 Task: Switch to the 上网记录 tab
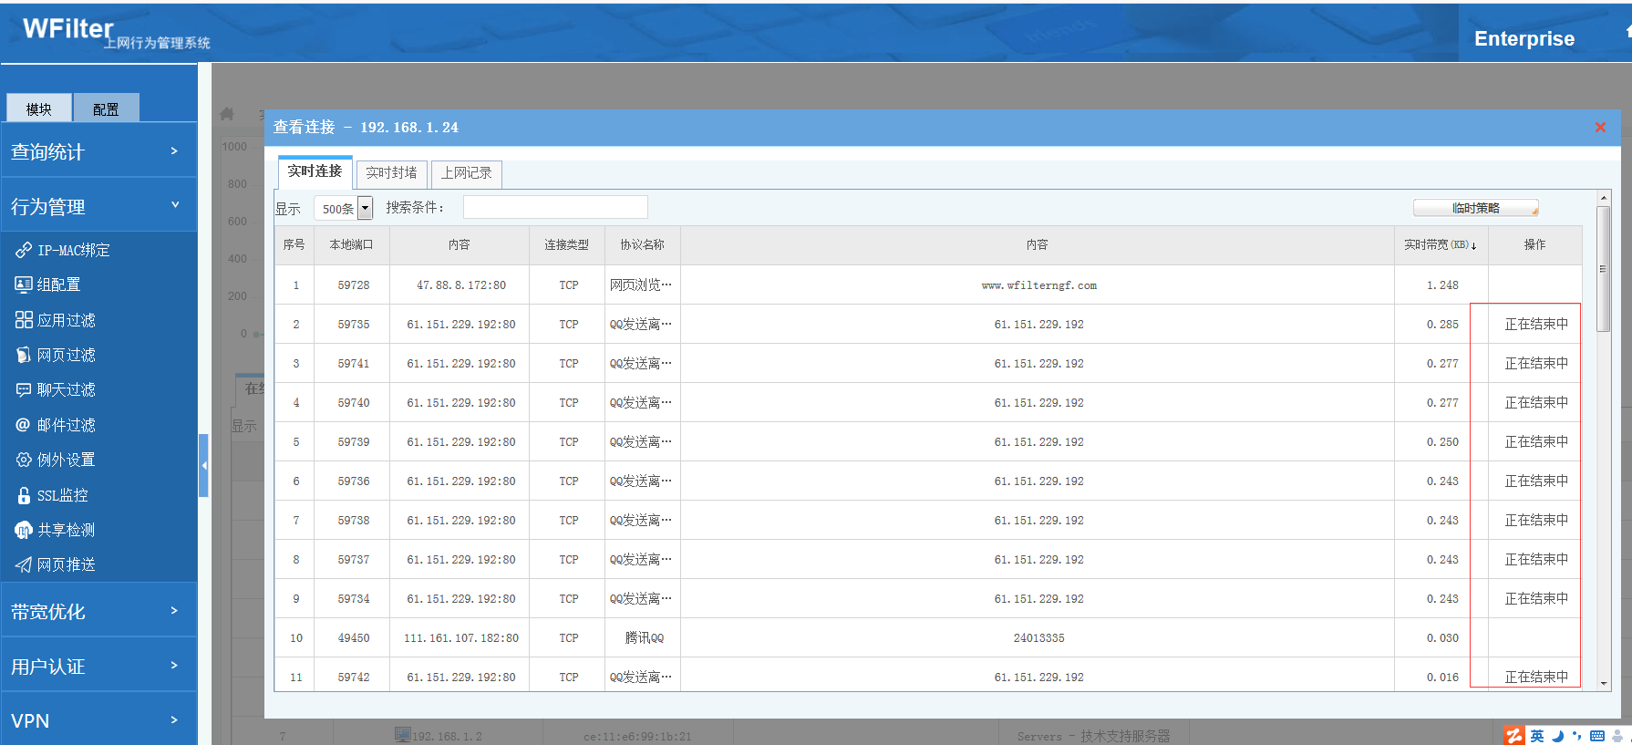467,173
